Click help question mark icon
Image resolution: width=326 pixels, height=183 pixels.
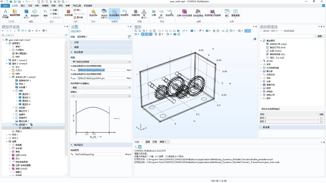(x=323, y=6)
